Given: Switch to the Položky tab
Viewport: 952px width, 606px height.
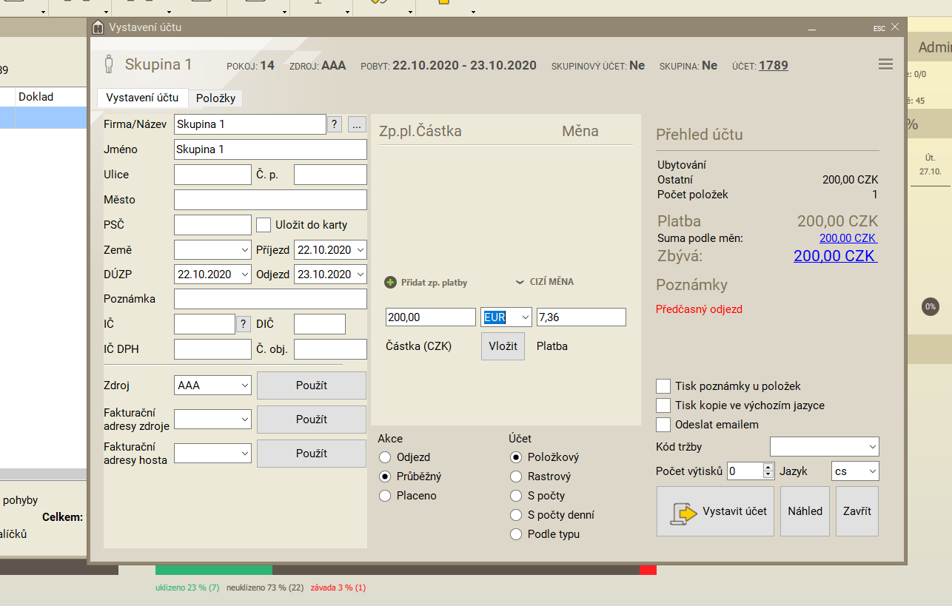Looking at the screenshot, I should tap(215, 98).
